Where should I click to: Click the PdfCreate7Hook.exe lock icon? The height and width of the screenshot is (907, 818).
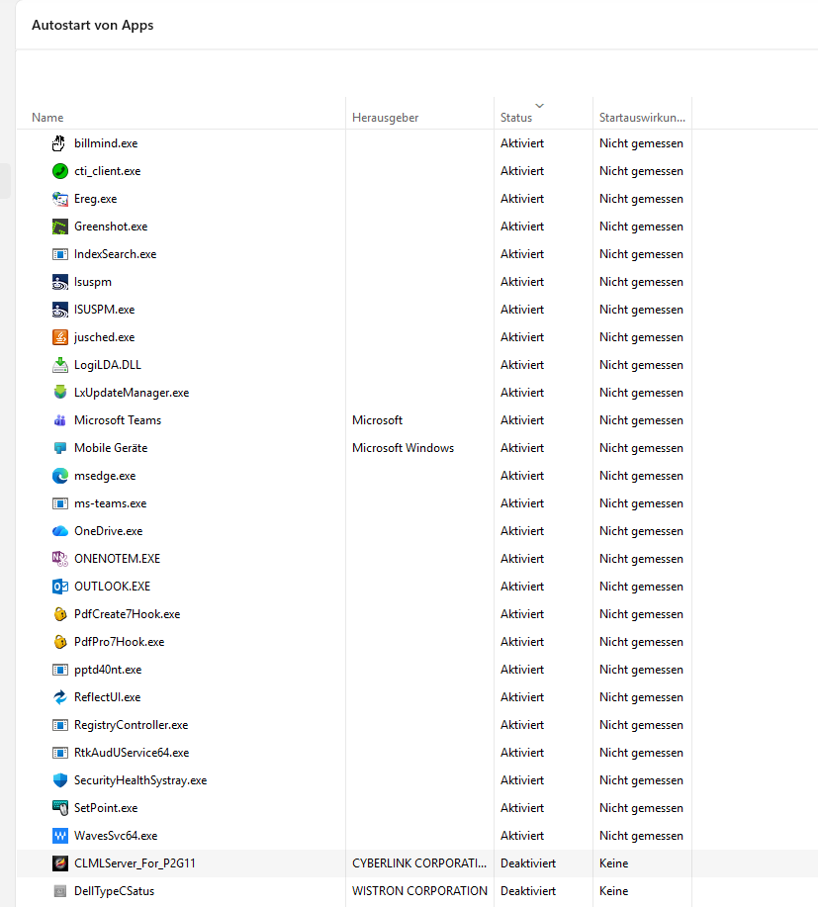click(59, 614)
